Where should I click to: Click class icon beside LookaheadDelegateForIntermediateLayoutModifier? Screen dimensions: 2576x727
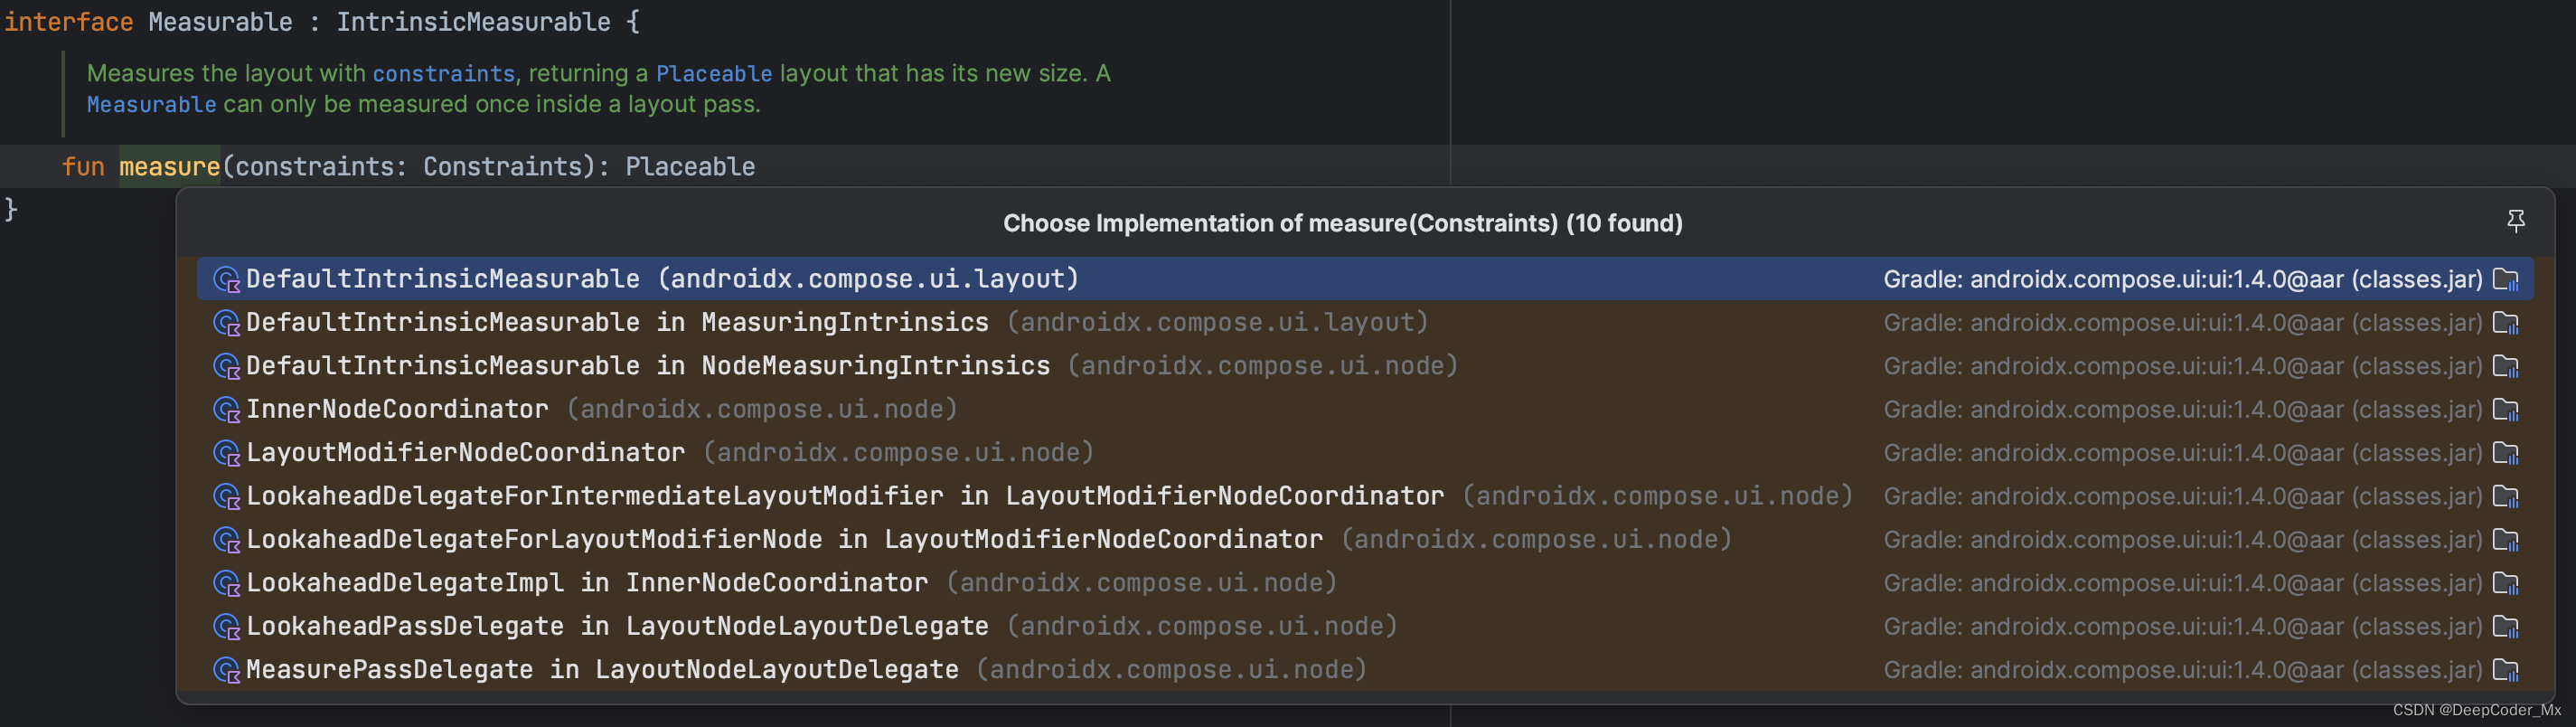coord(227,497)
